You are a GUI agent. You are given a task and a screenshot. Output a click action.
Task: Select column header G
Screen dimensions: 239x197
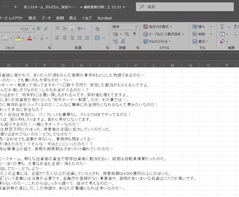pyautogui.click(x=63, y=65)
